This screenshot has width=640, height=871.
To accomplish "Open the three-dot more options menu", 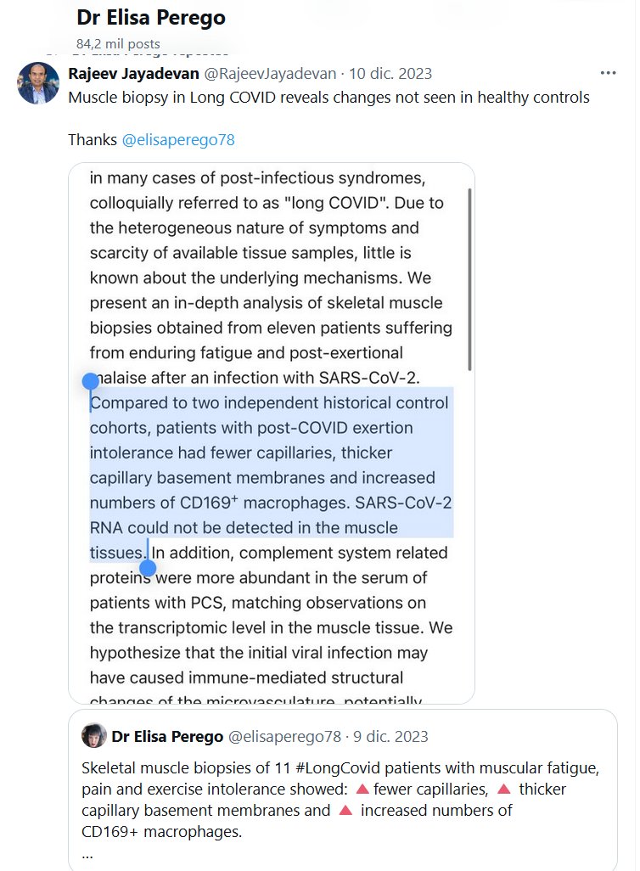I will (608, 73).
